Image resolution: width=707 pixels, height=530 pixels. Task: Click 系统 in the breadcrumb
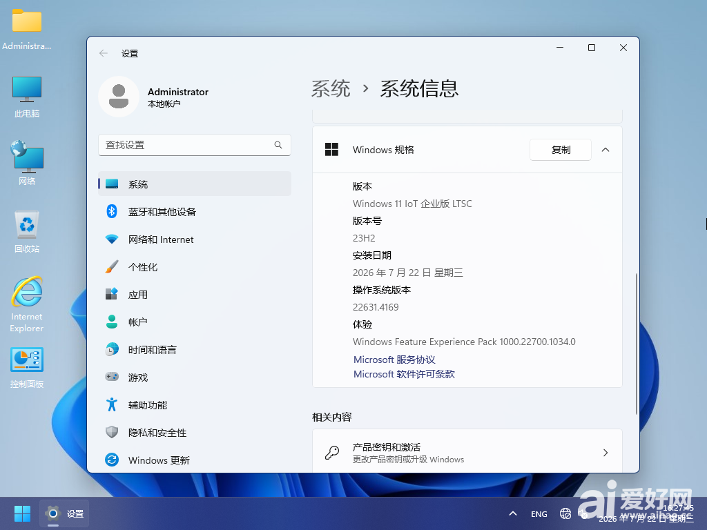pos(331,88)
